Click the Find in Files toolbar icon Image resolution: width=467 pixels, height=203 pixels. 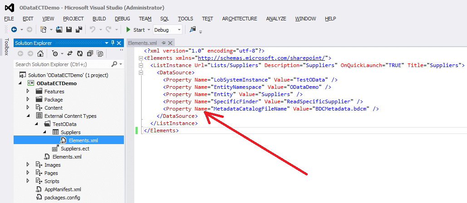coord(193,29)
